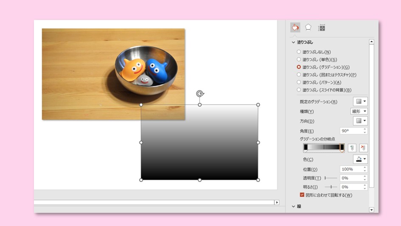Click the rectangle's bottom-right corner handle
Screen dimensions: 401x226
(258, 180)
